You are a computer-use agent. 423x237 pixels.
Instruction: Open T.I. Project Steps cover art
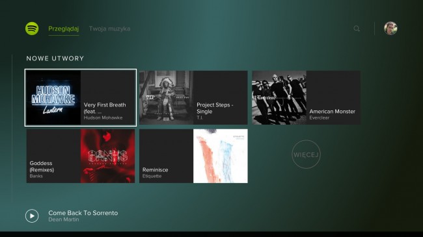coord(166,97)
